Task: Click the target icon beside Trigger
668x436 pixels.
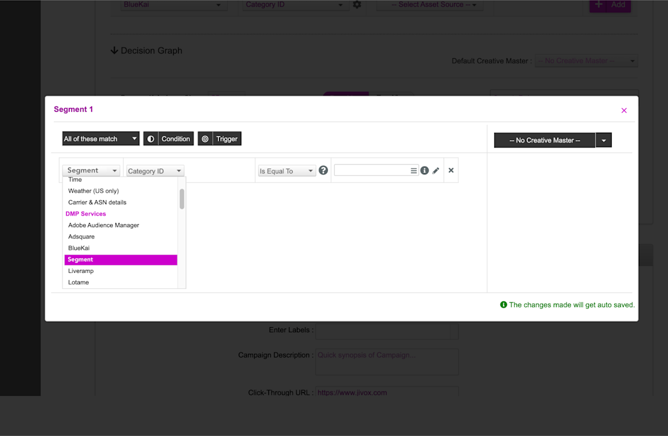Action: coord(205,139)
